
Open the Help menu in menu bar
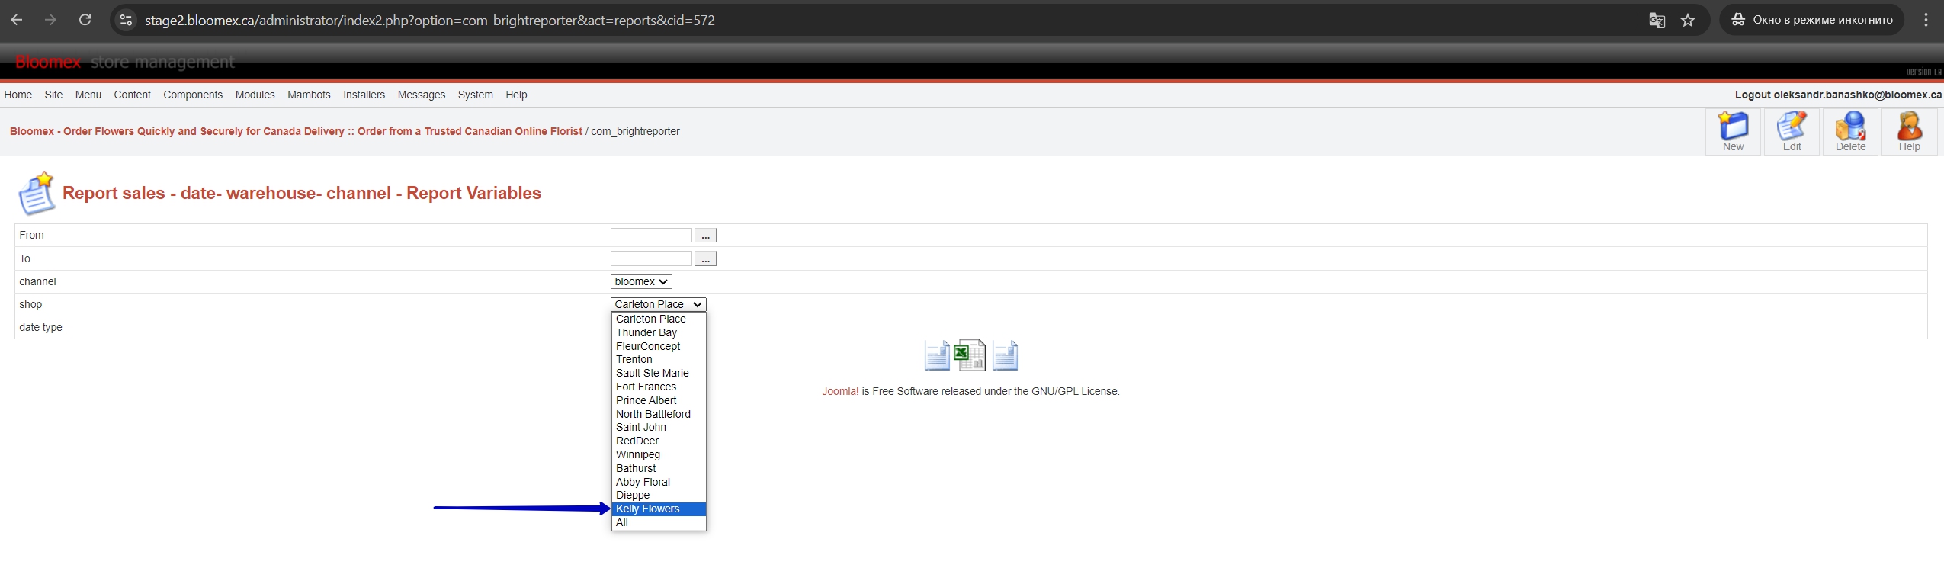(x=516, y=95)
